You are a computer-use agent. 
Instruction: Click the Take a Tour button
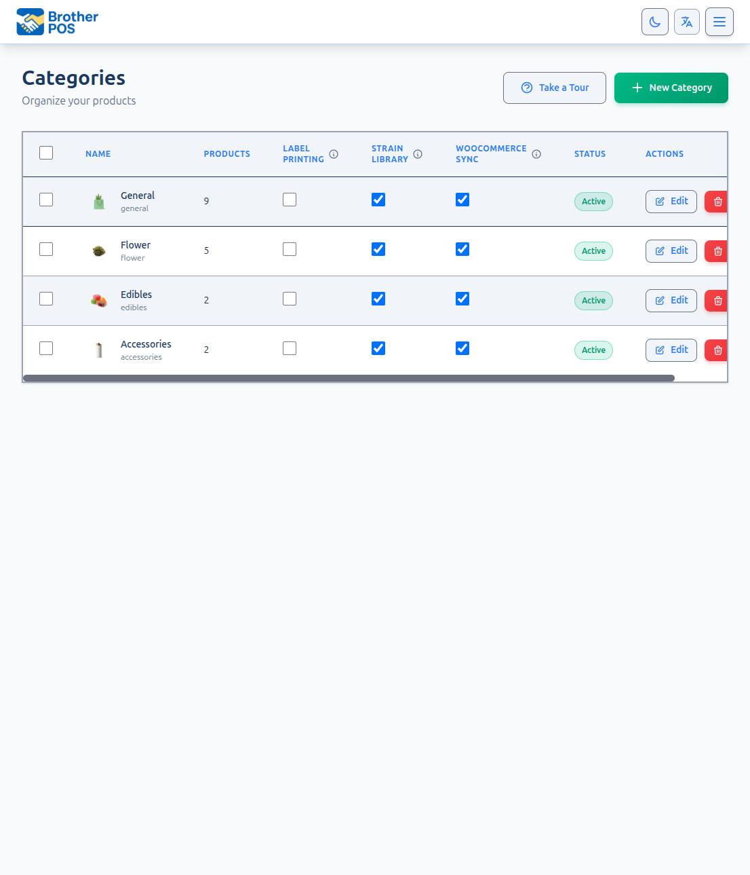(x=554, y=88)
